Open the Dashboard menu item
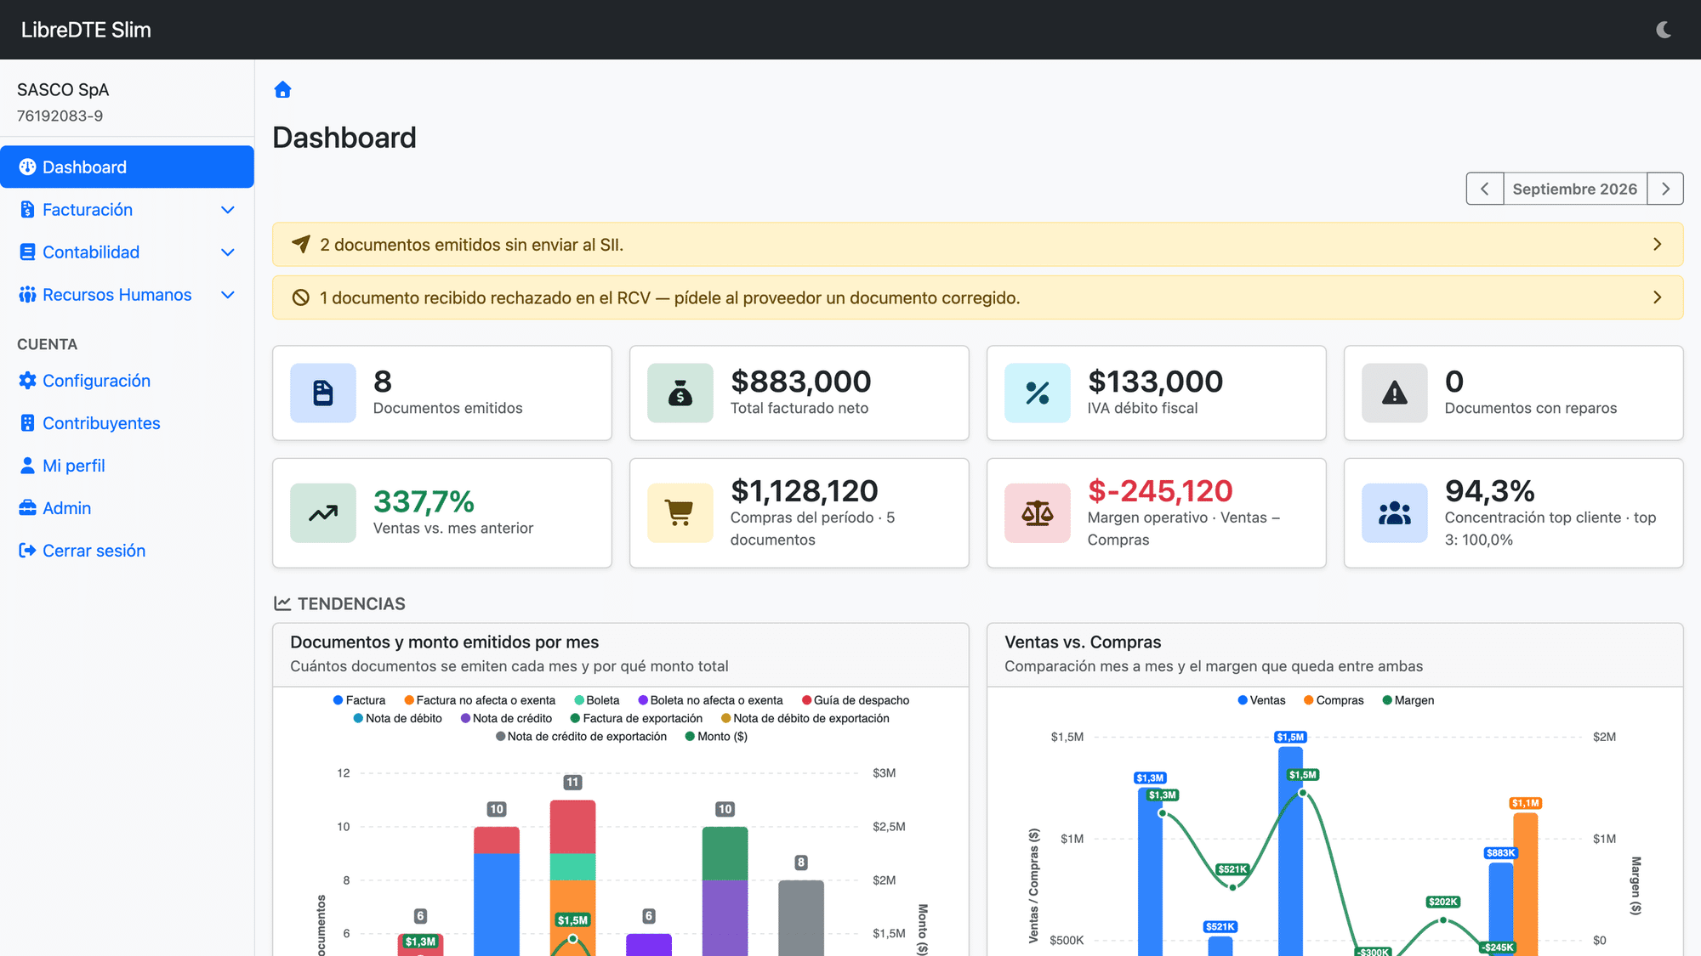Image resolution: width=1701 pixels, height=956 pixels. pos(127,167)
